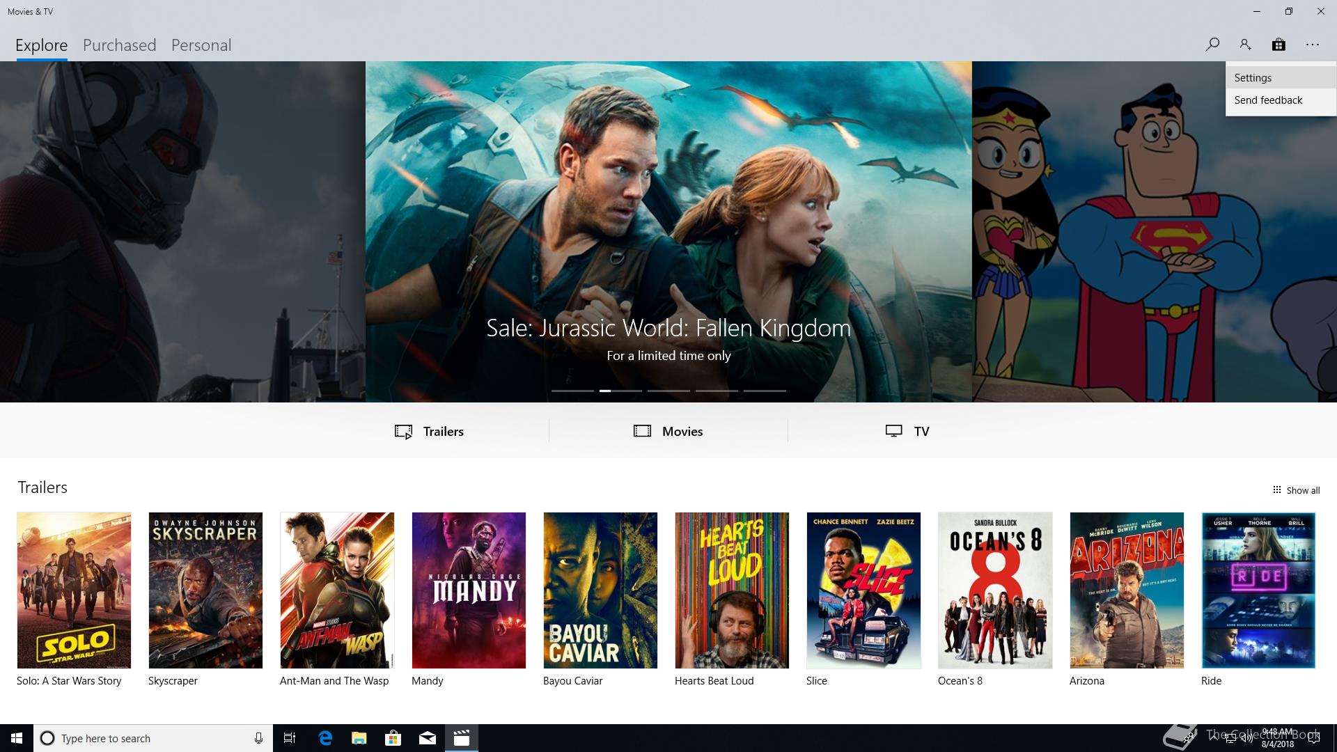Click Show all trailers link
This screenshot has height=752, width=1337.
(1296, 490)
